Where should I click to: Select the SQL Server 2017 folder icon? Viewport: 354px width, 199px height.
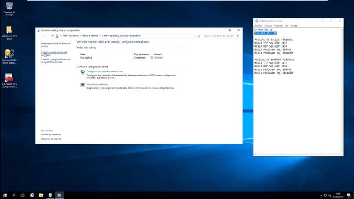[x=9, y=33]
